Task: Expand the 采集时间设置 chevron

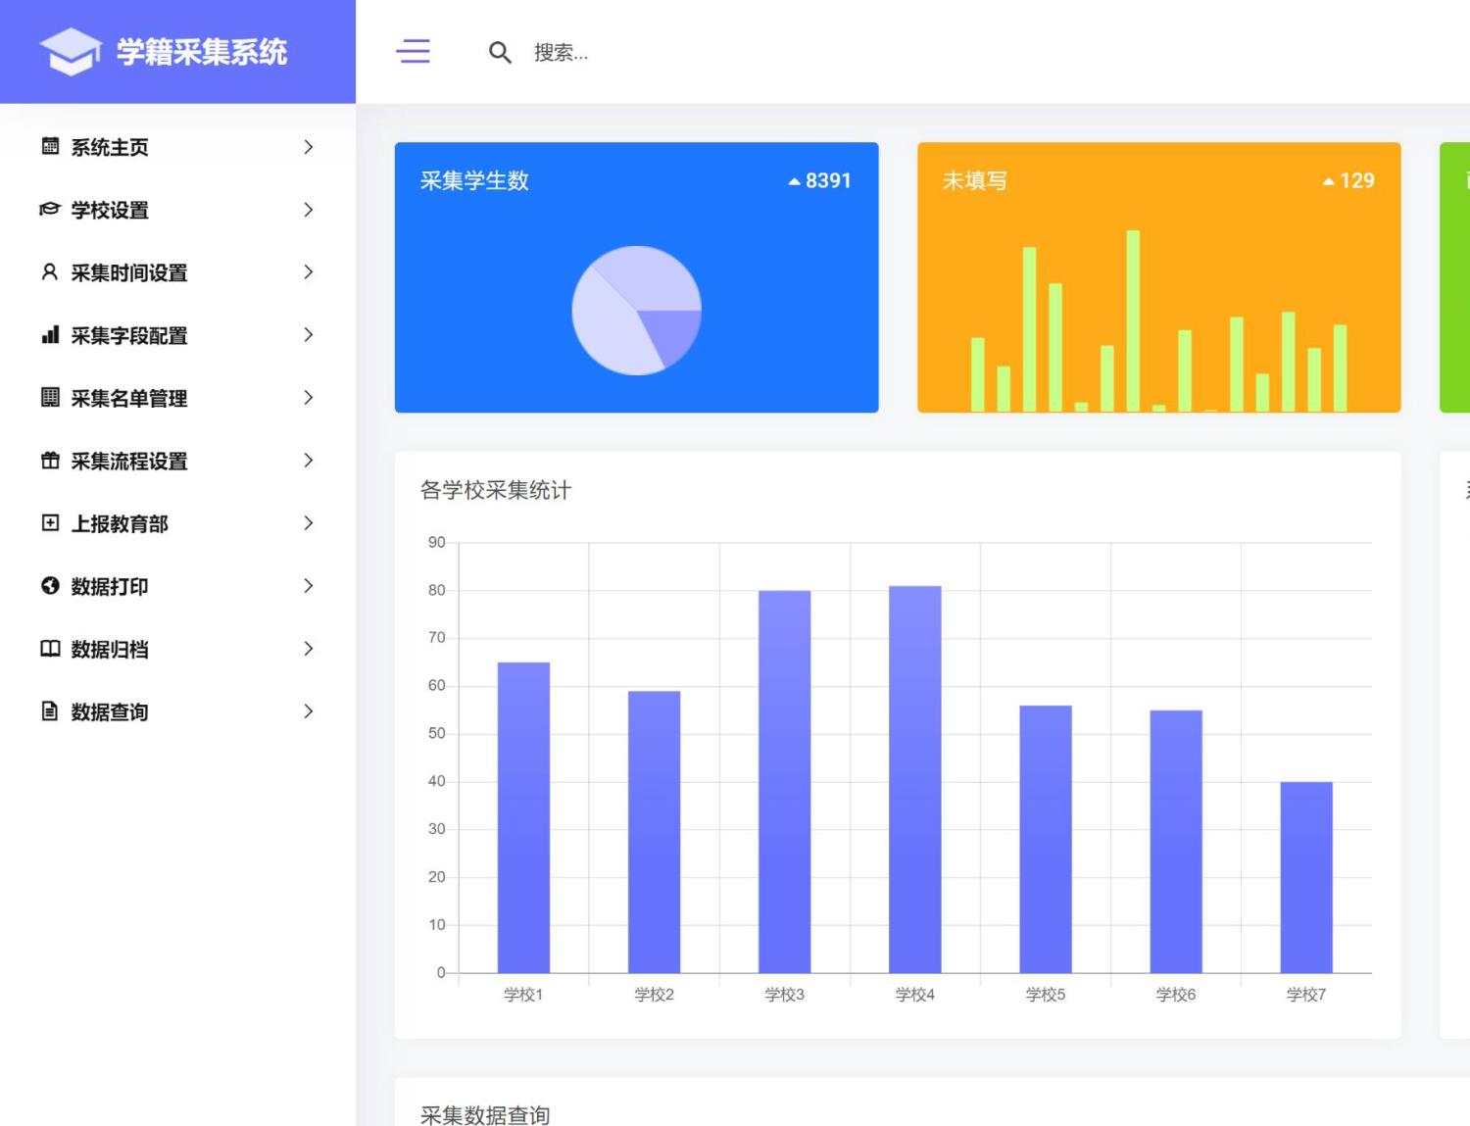Action: click(x=309, y=272)
